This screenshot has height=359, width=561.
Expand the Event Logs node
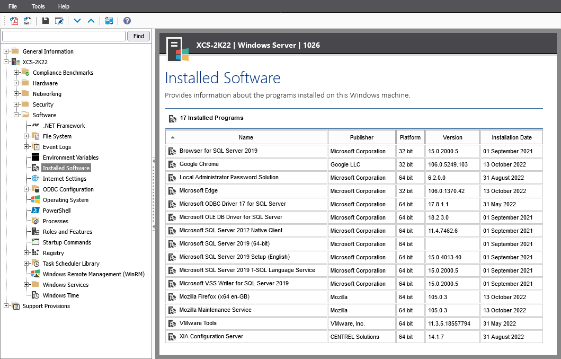pos(26,146)
